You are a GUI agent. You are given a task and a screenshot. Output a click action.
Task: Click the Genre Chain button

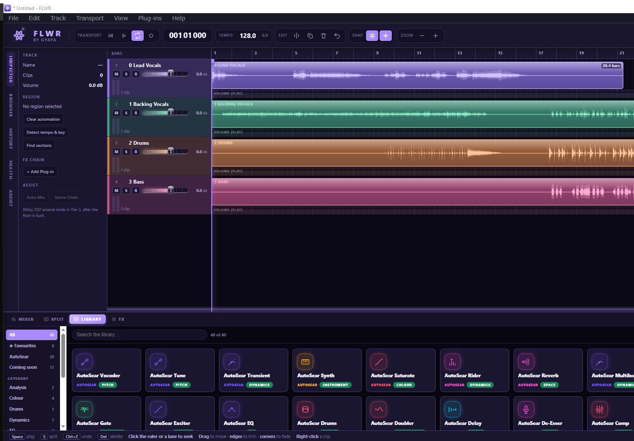coord(66,198)
